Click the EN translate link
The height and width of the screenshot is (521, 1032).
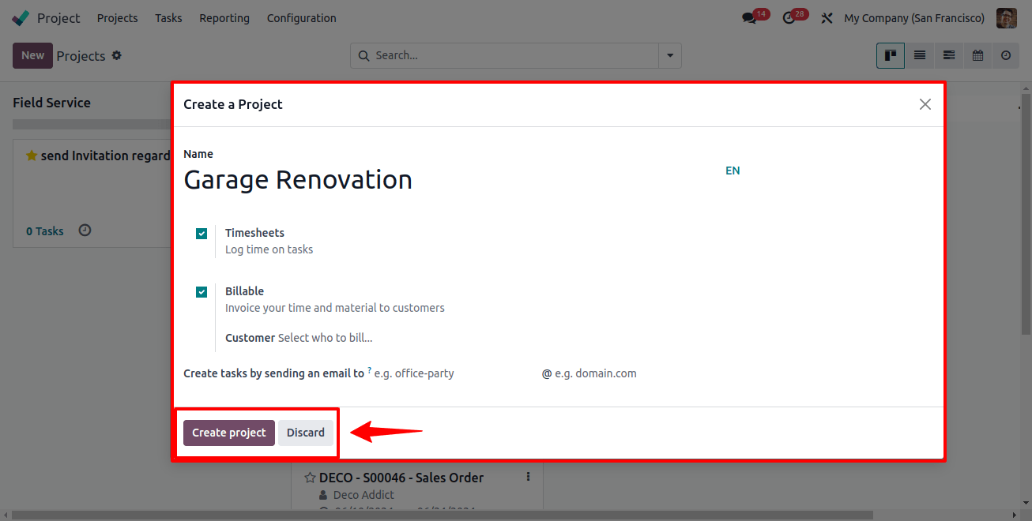[x=733, y=171]
